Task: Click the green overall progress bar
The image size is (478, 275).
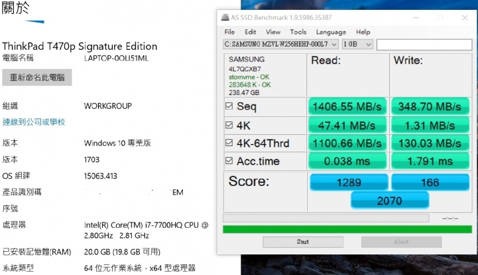Action: tap(347, 229)
